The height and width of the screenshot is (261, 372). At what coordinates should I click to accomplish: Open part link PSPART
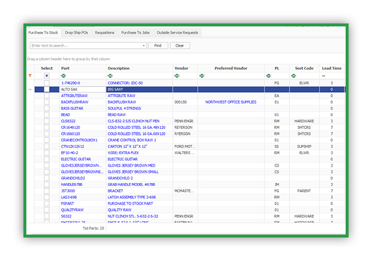tap(67, 204)
